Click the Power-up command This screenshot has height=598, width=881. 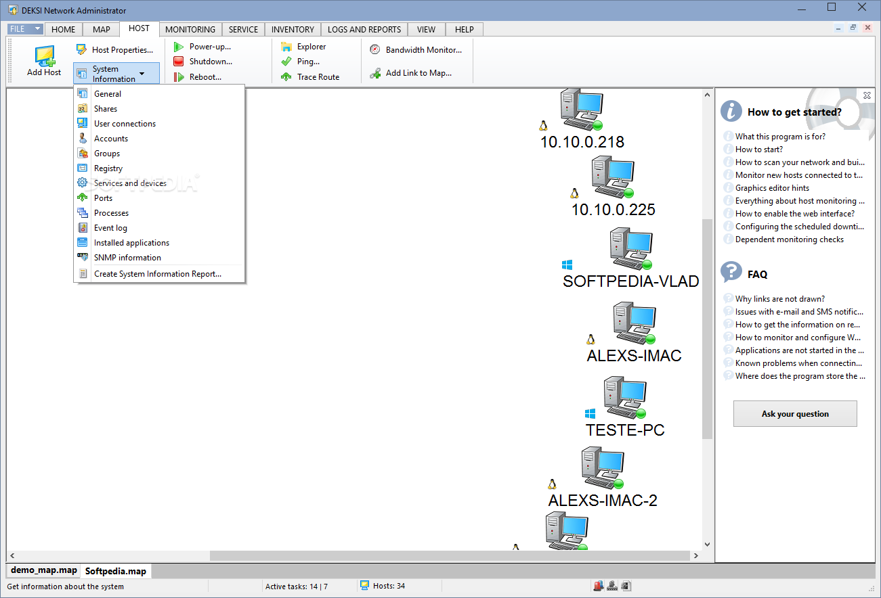click(202, 47)
